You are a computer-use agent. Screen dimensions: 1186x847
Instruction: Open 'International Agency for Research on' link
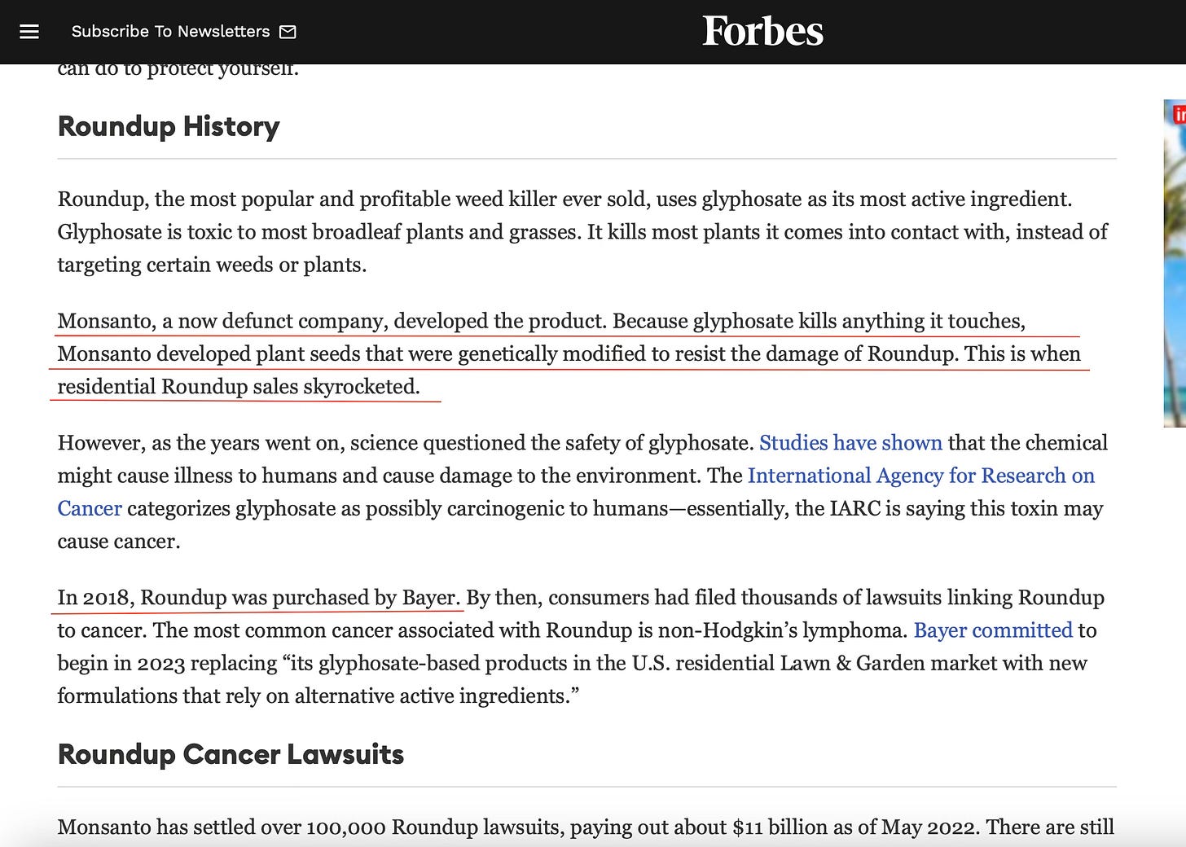[921, 476]
